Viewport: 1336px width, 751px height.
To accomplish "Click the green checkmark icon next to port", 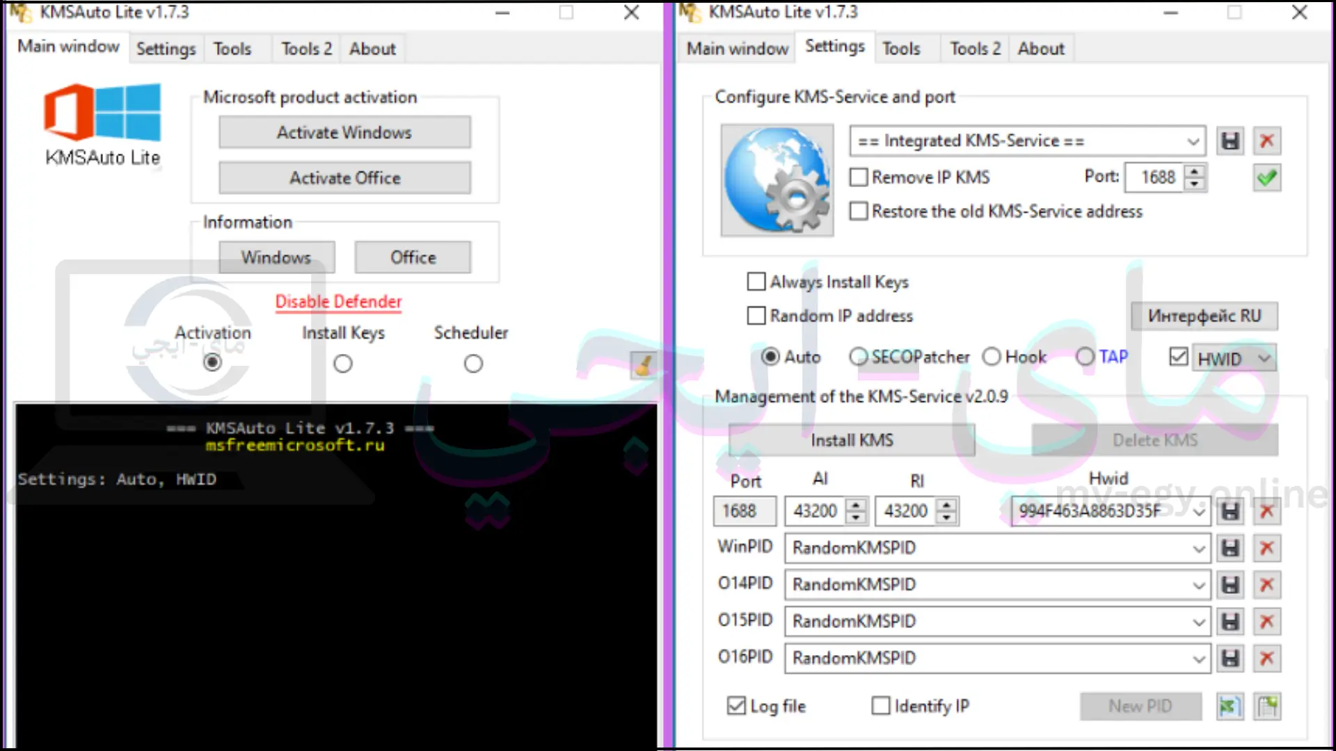I will [1268, 177].
